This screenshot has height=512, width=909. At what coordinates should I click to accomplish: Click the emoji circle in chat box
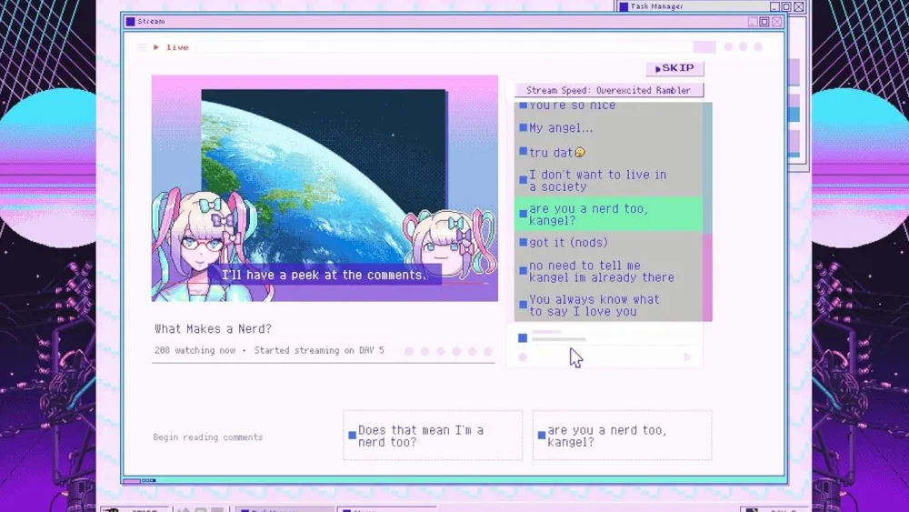click(x=523, y=357)
